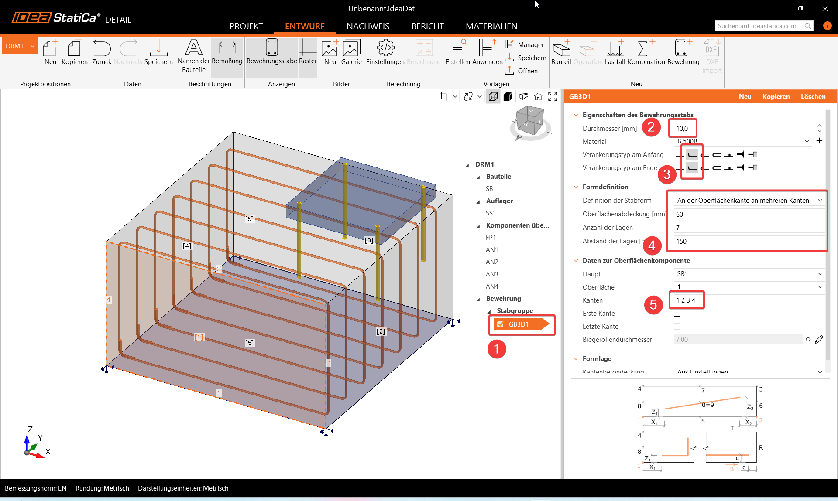838x501 pixels.
Task: Increase Durchmesser value with up arrow
Action: point(819,126)
